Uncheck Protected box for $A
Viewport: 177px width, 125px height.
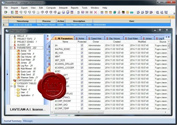(82, 46)
